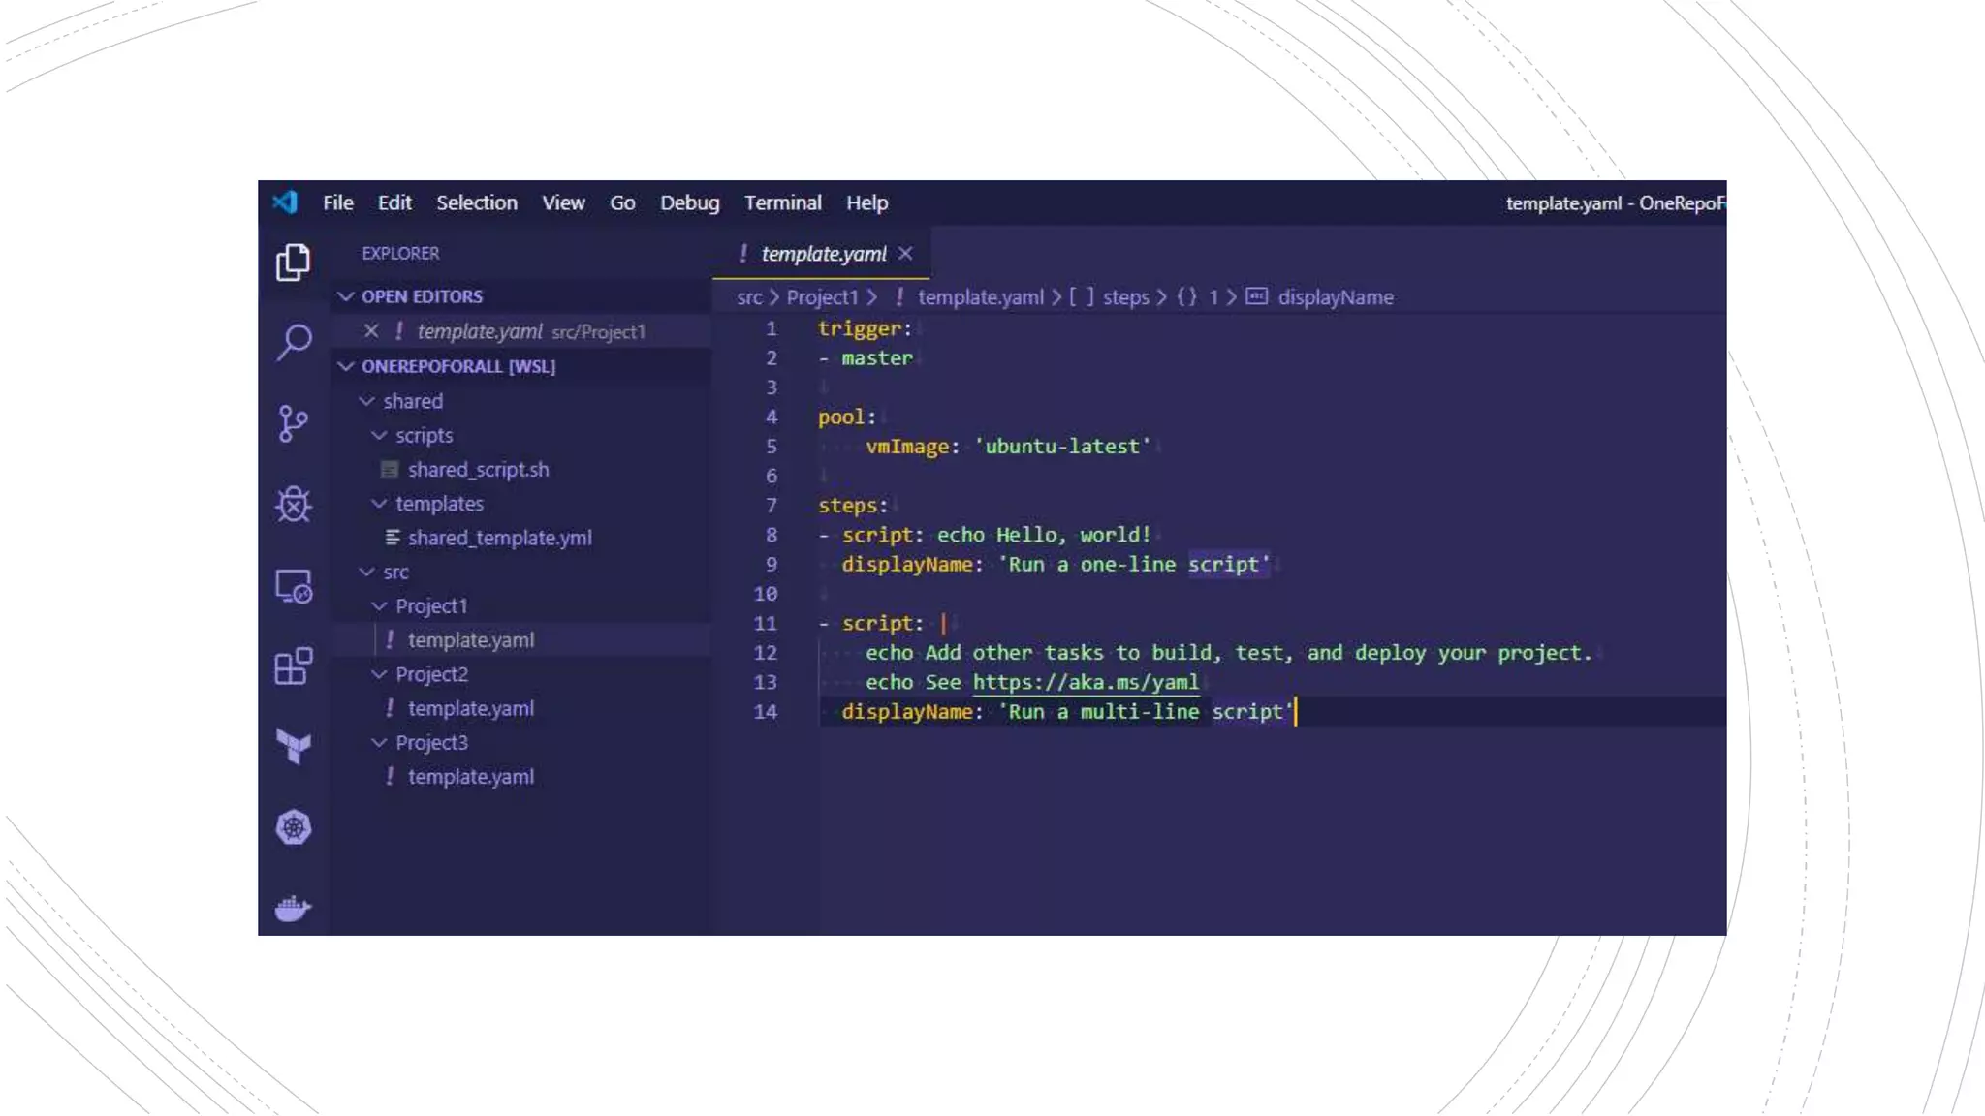Open shared_template.yml in explorer
Image resolution: width=1985 pixels, height=1116 pixels.
click(x=499, y=538)
